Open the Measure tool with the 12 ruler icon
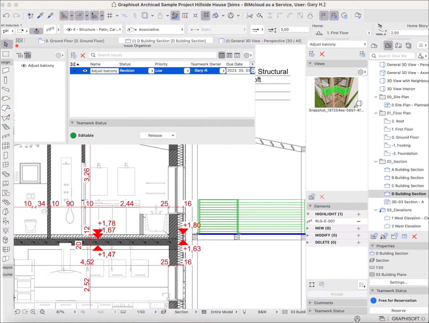The image size is (429, 323). click(x=185, y=16)
